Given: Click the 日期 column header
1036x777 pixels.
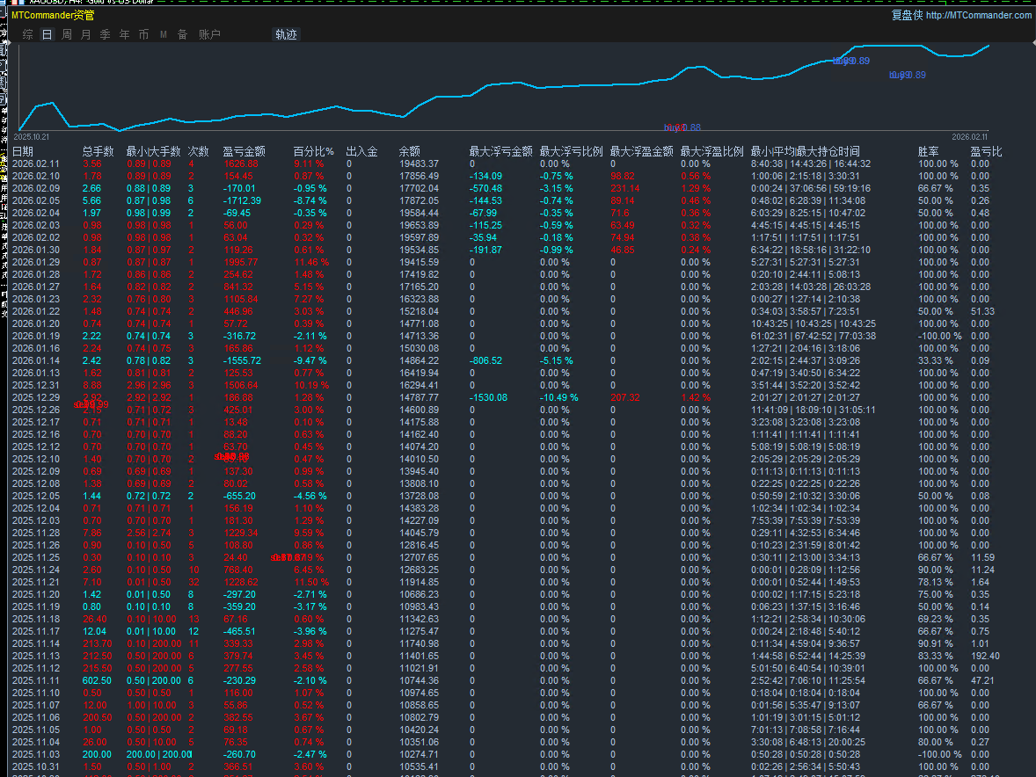Looking at the screenshot, I should point(22,151).
